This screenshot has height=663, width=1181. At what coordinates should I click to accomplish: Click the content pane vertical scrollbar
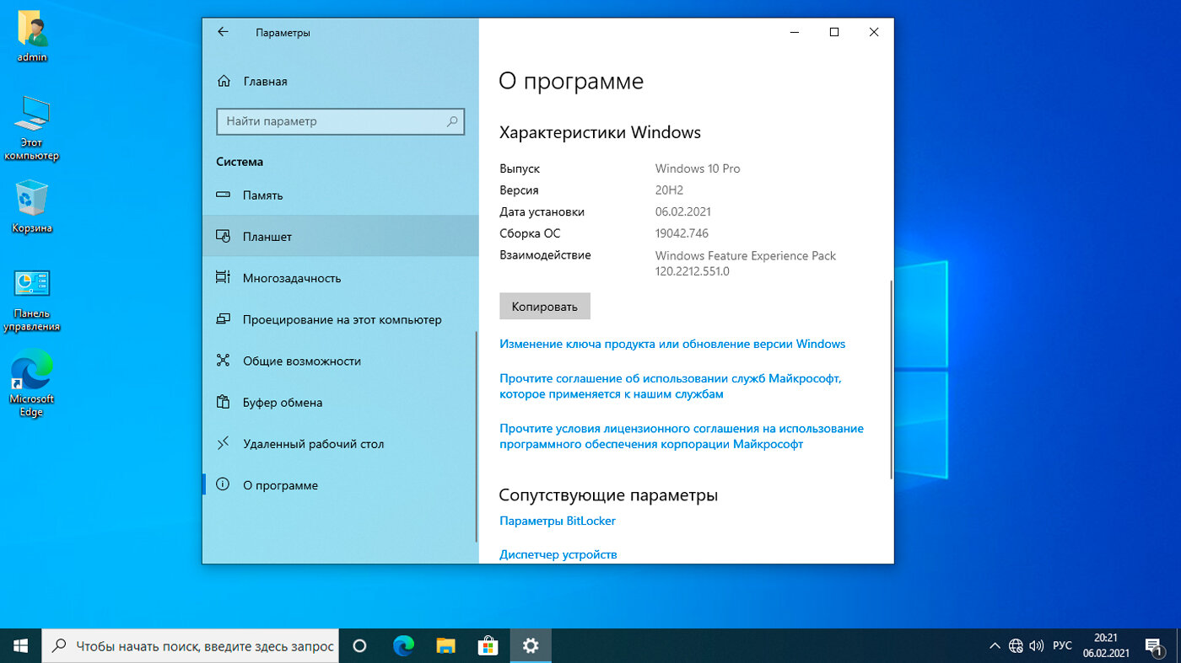coord(891,380)
